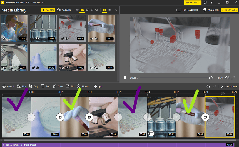
Task: Switch media library to small grid view
Action: click(x=109, y=10)
